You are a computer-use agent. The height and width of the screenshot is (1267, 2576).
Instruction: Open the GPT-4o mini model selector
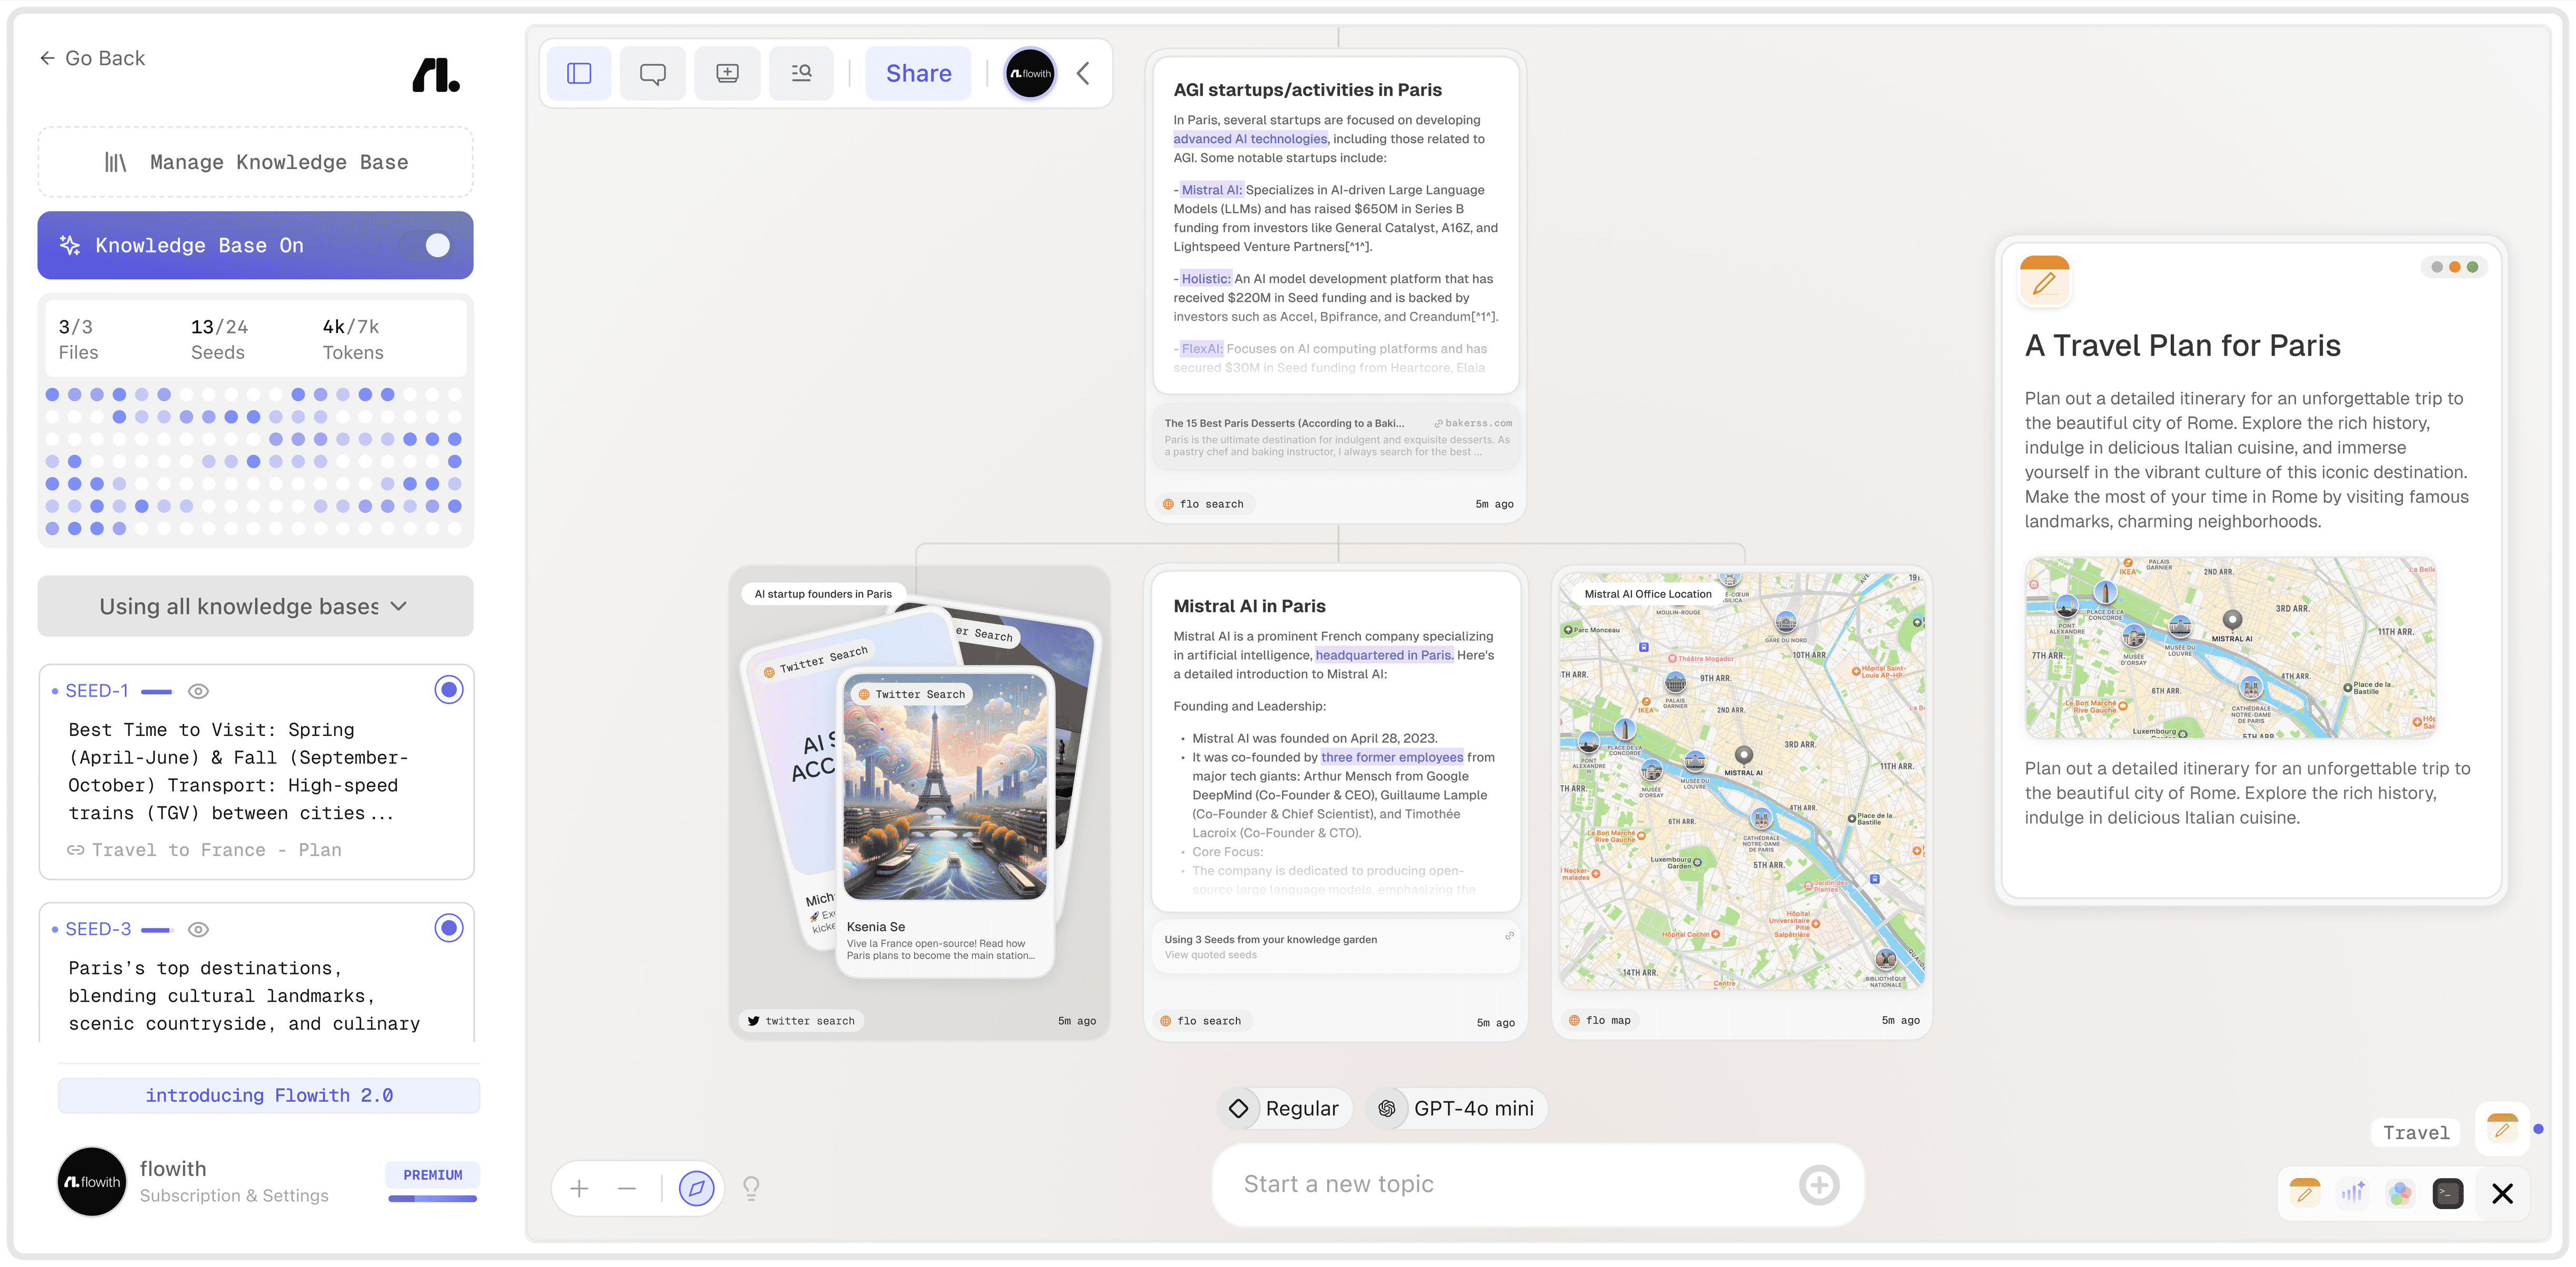tap(1458, 1108)
